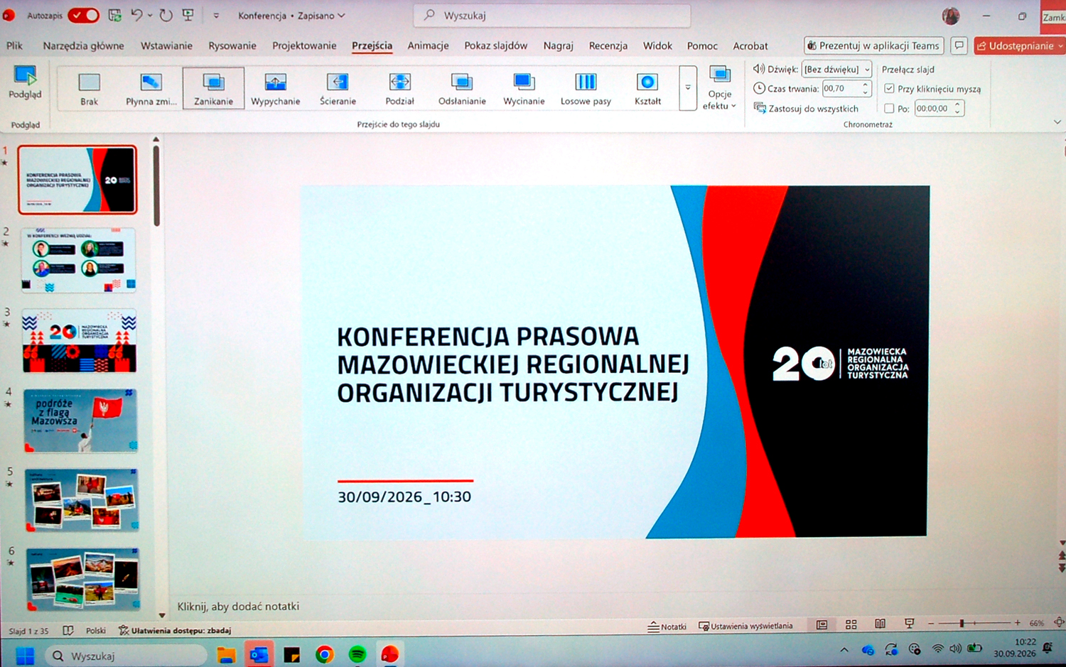The image size is (1066, 667).
Task: Click the Polski language indicator
Action: 96,631
